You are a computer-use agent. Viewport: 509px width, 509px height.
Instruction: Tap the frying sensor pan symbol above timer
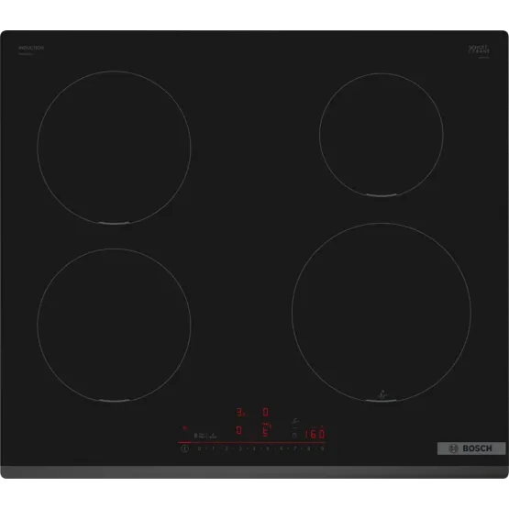pyautogui.click(x=295, y=421)
